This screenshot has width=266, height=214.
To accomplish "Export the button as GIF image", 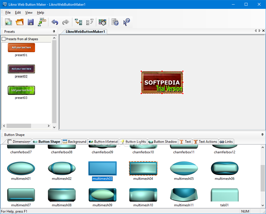I will [x=42, y=22].
